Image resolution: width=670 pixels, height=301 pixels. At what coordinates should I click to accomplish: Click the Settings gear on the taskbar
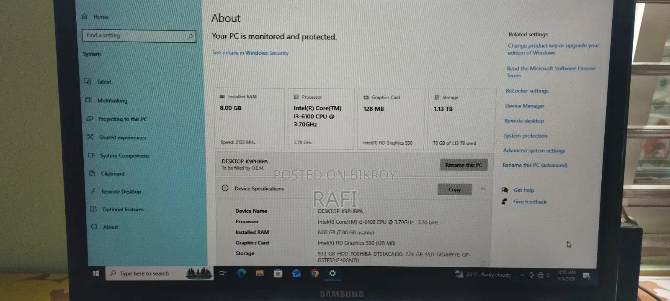[332, 273]
